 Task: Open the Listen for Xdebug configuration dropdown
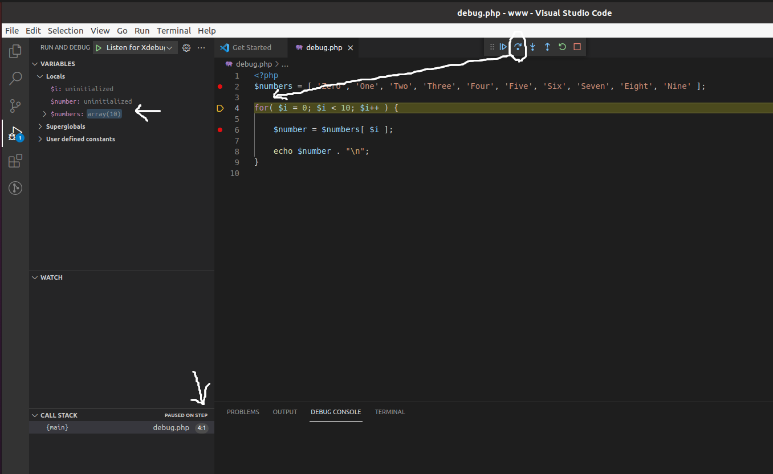pyautogui.click(x=136, y=48)
